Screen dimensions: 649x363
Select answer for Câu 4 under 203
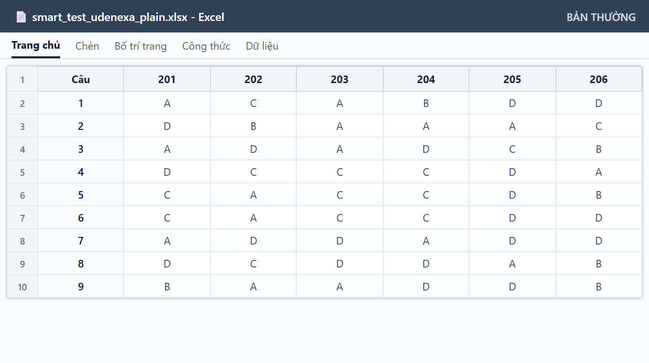pos(340,172)
